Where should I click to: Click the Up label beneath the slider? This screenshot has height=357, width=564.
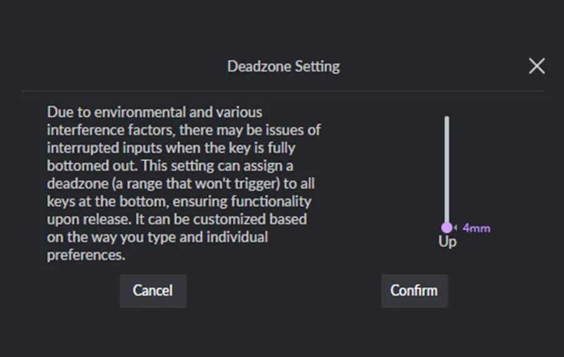point(447,242)
